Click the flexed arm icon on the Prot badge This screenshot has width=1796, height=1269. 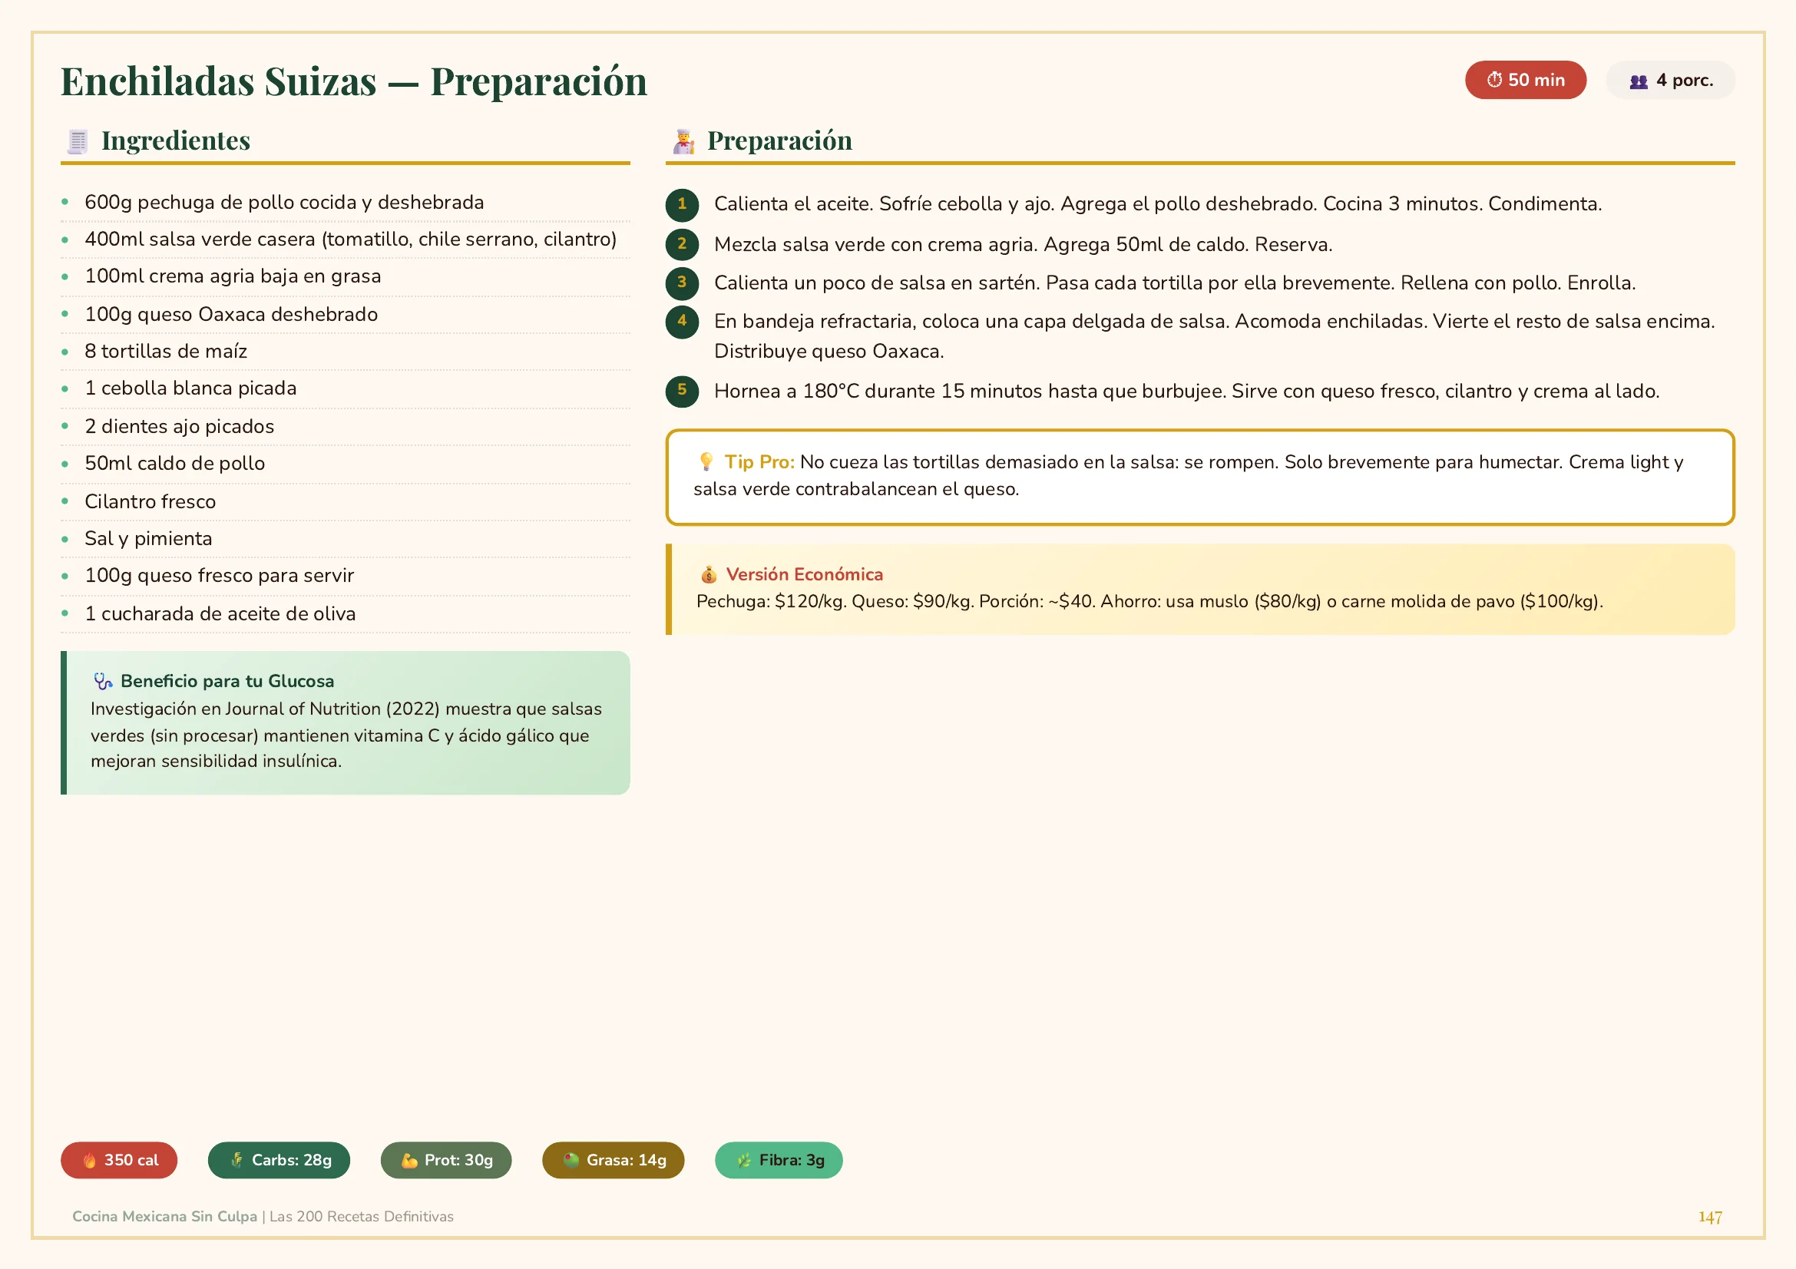click(409, 1160)
